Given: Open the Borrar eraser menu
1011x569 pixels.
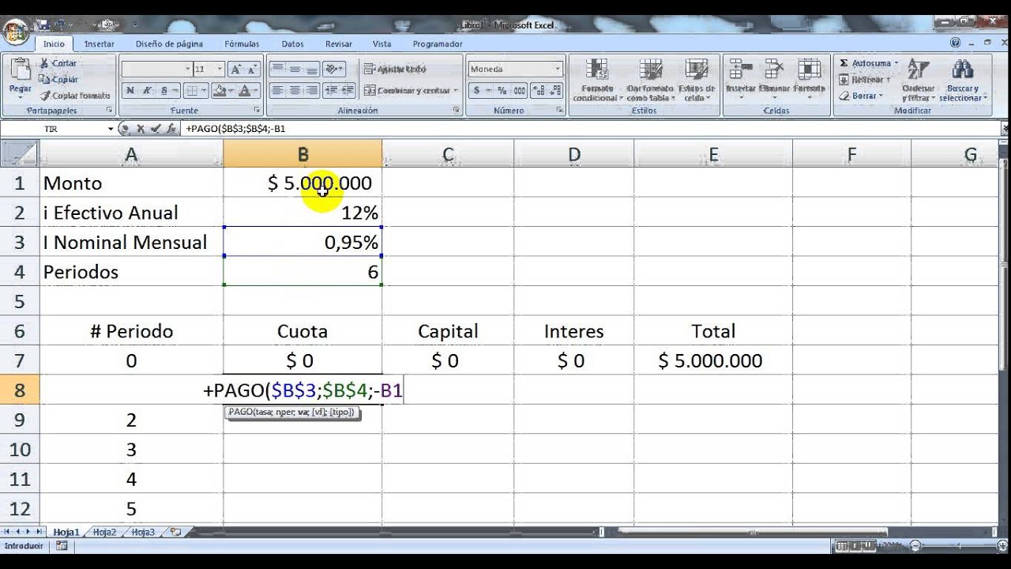Looking at the screenshot, I should point(860,96).
